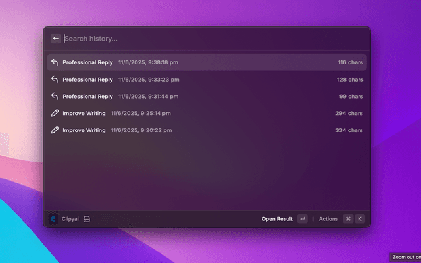Click the reply icon of the 9:38:18 pm entry
This screenshot has width=421, height=263.
point(55,62)
